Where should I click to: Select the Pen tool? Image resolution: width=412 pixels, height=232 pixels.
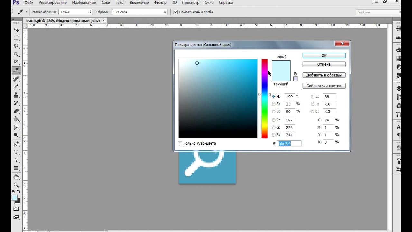(x=16, y=144)
